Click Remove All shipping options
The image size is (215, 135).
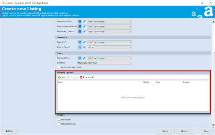tap(87, 77)
